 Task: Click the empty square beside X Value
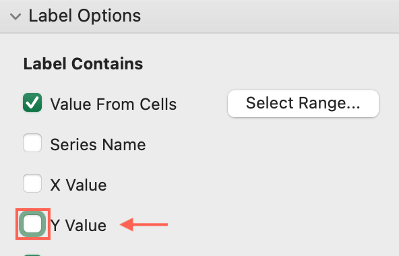(32, 183)
